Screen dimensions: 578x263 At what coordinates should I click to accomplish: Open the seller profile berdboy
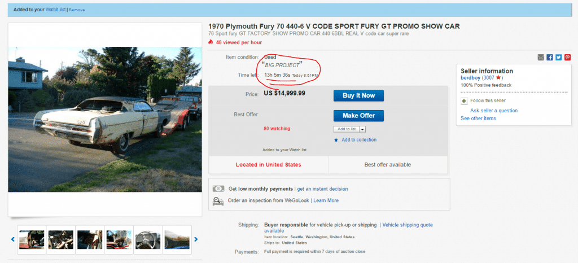(x=470, y=78)
